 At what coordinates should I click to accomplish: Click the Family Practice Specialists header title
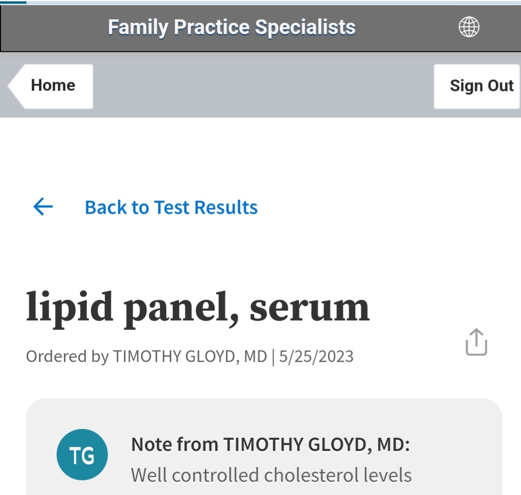[232, 27]
